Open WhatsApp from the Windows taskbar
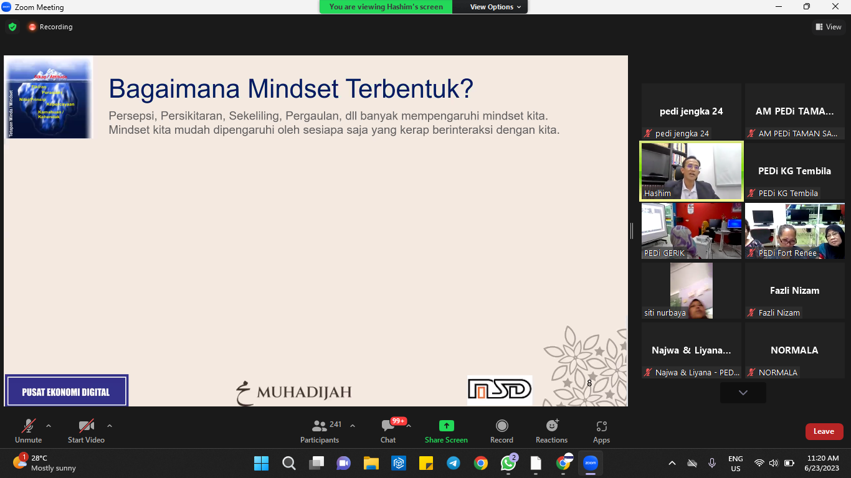Screen dimensions: 851x478 tap(508, 463)
